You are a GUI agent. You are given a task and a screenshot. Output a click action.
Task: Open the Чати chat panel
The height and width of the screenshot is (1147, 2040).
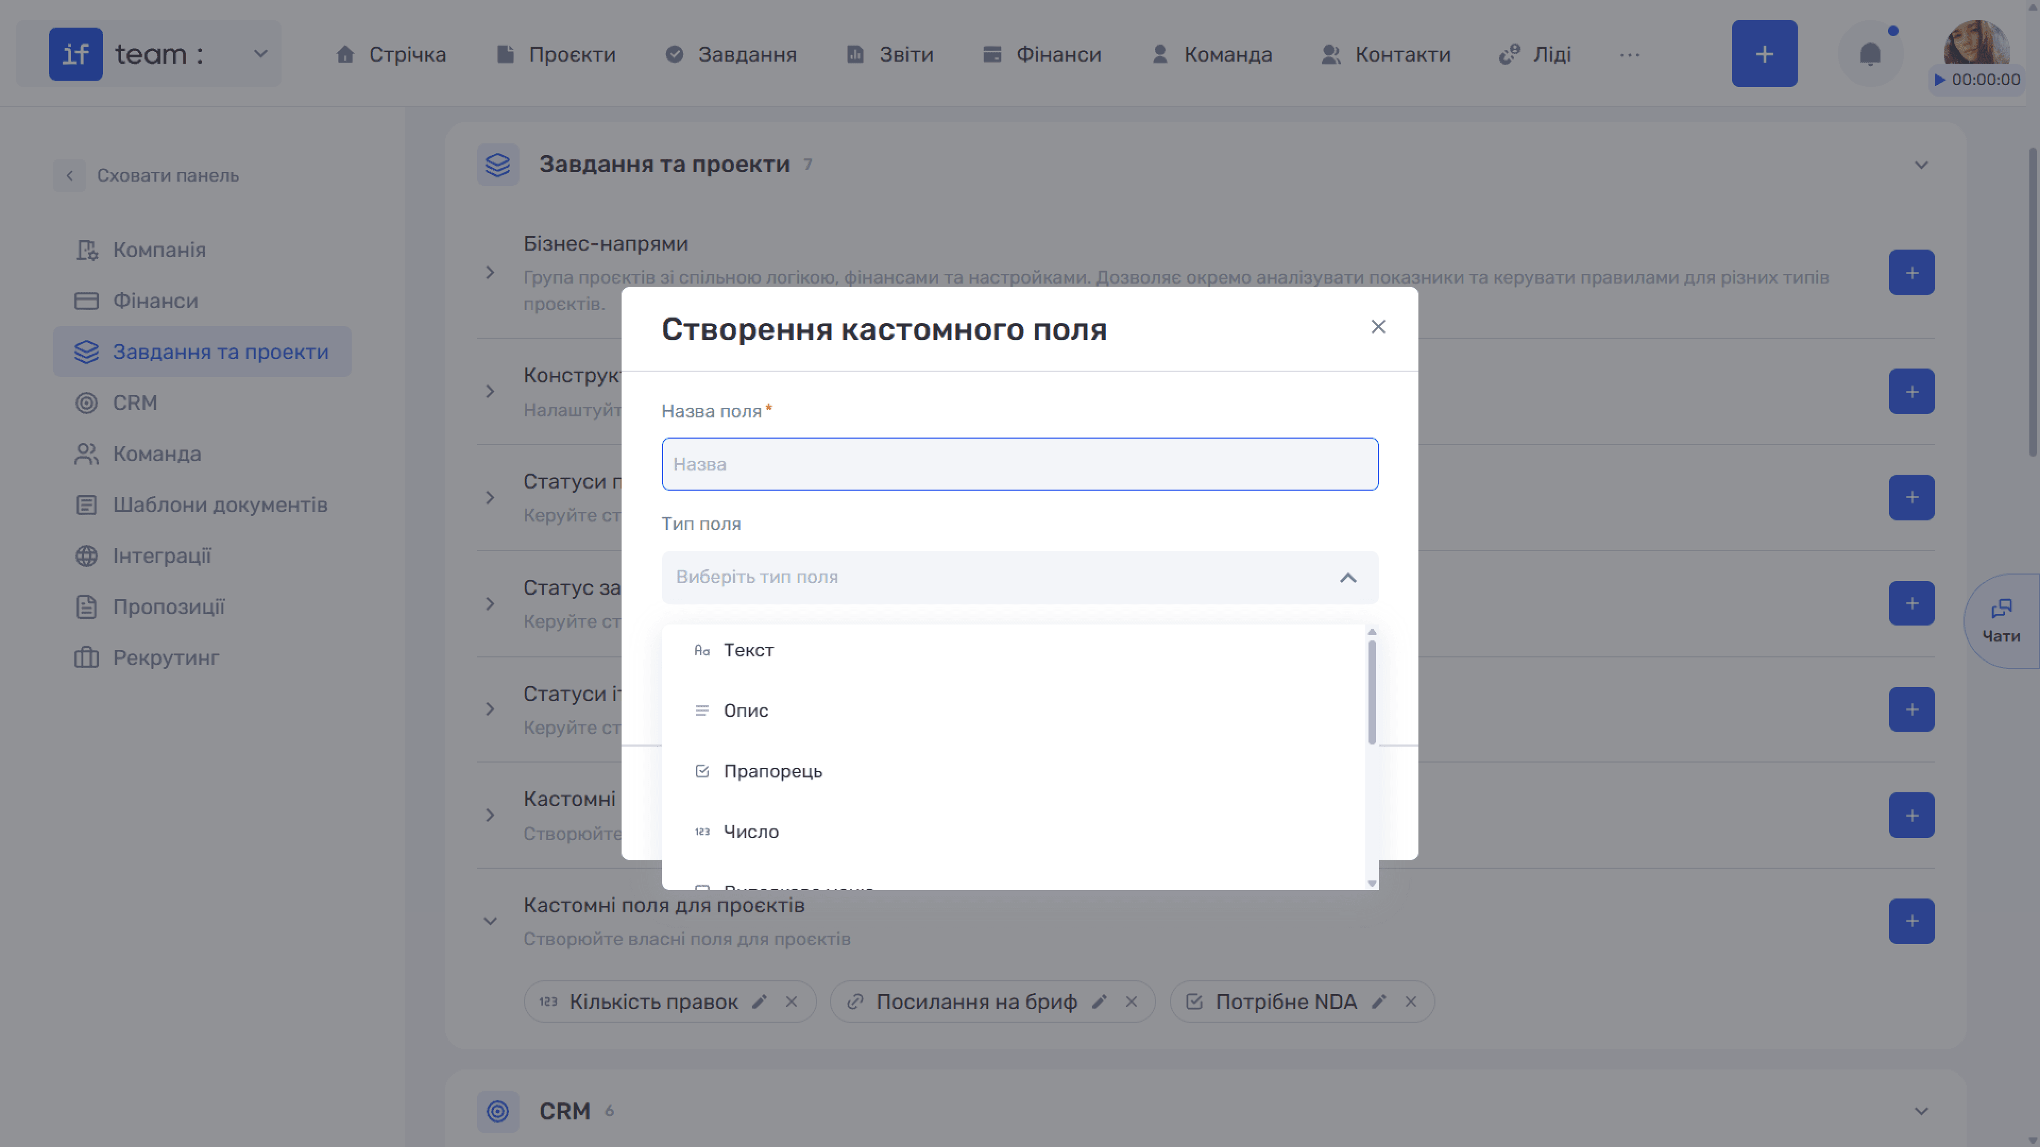(x=2001, y=621)
